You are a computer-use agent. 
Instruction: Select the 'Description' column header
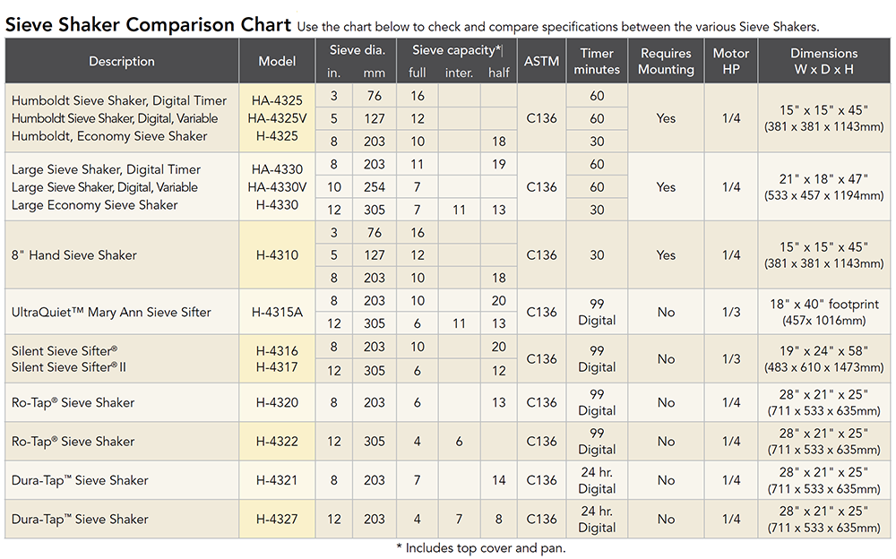click(x=122, y=61)
